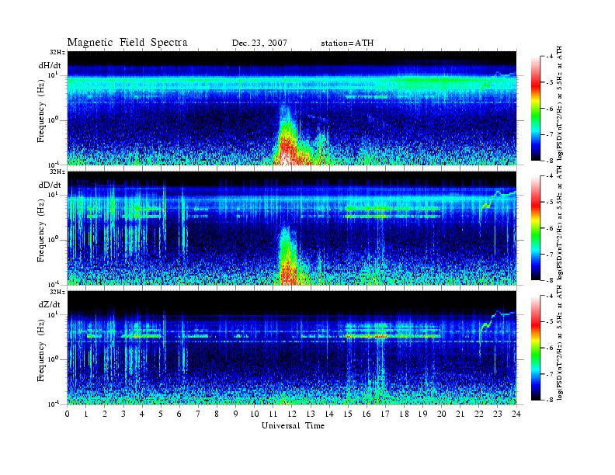Click the "32Hz" label above dZ/dt
Image resolution: width=615 pixels, height=475 pixels.
coord(57,292)
